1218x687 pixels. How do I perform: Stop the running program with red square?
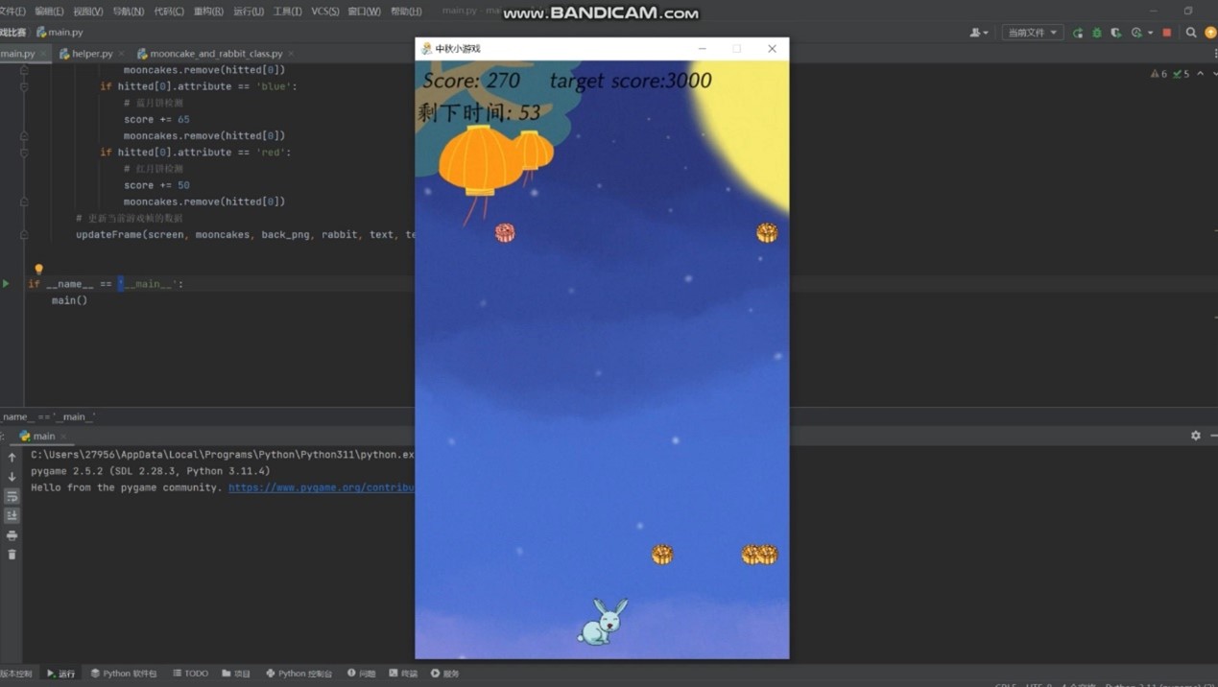pyautogui.click(x=1167, y=33)
